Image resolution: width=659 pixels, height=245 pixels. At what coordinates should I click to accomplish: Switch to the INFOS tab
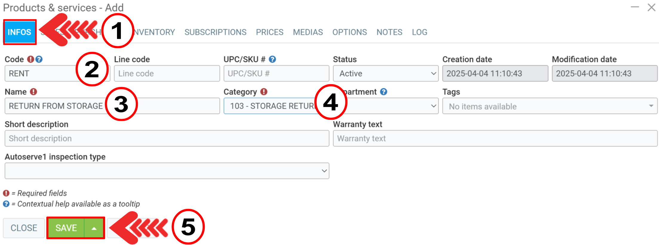point(19,32)
